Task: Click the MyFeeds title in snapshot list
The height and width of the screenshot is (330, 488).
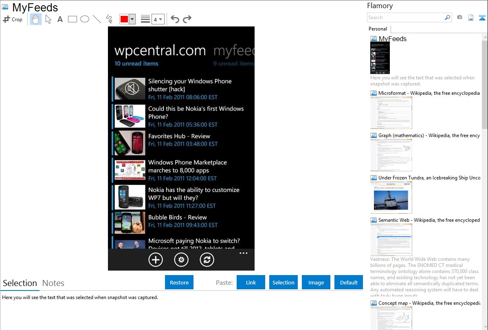Action: (x=393, y=39)
